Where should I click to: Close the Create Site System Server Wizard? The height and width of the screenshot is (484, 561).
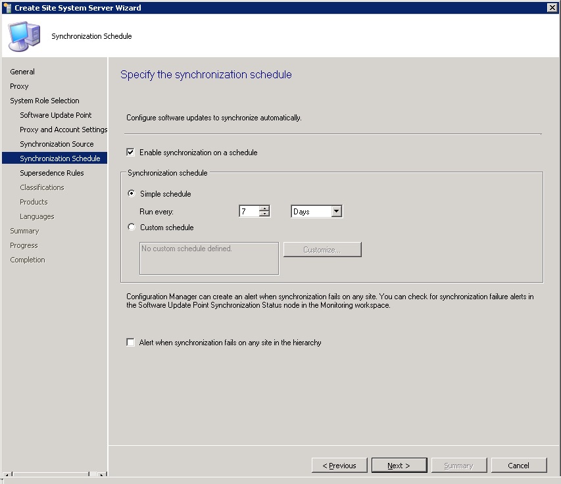[552, 7]
